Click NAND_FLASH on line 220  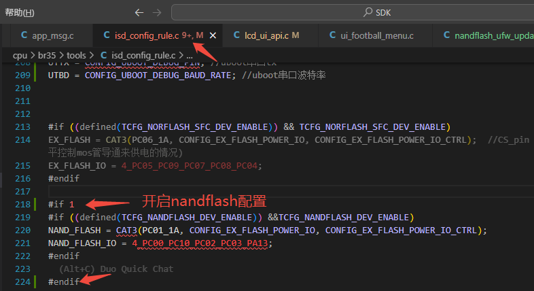coord(74,230)
